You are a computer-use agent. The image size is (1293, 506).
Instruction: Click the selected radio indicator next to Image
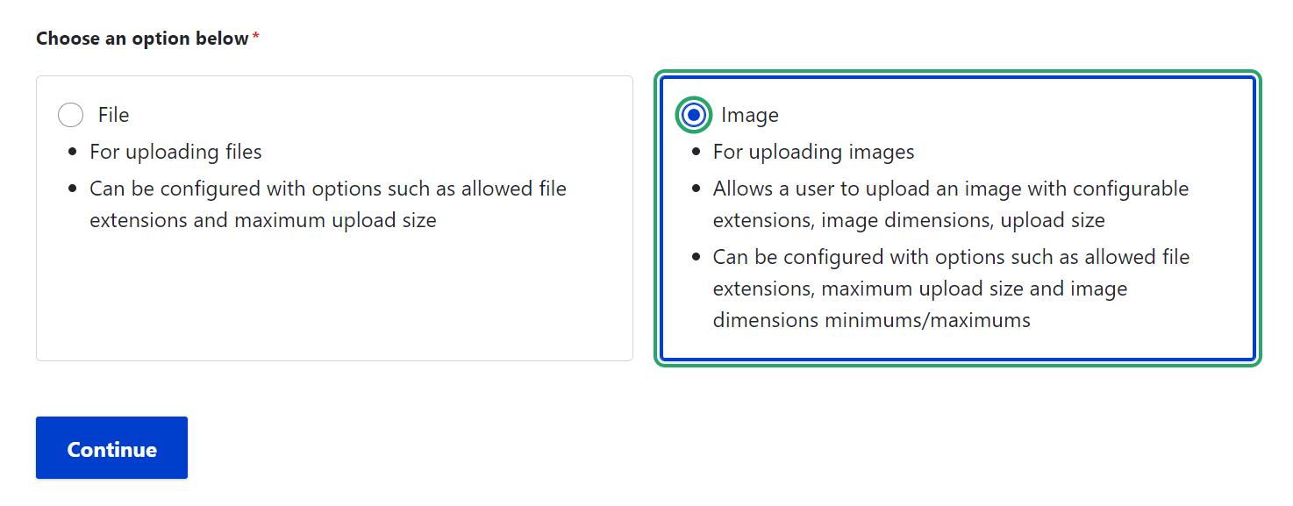pos(692,114)
